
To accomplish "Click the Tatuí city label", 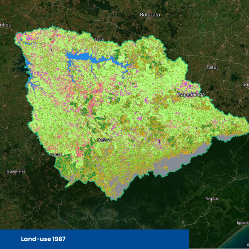I will pyautogui.click(x=212, y=67).
